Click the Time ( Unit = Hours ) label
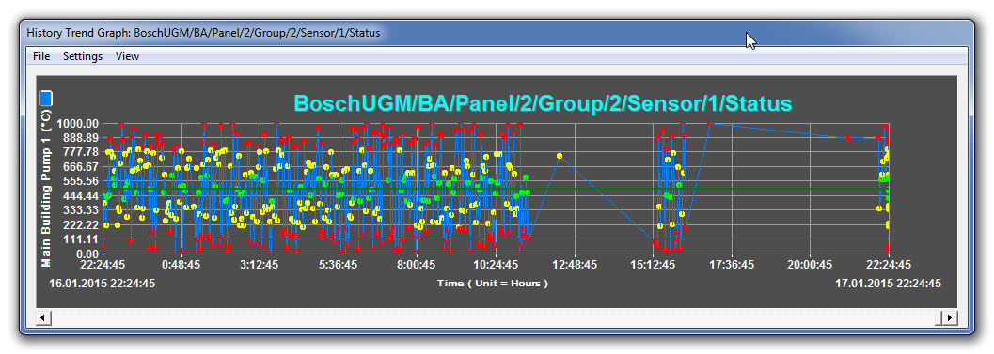994x354 pixels. pos(493,283)
